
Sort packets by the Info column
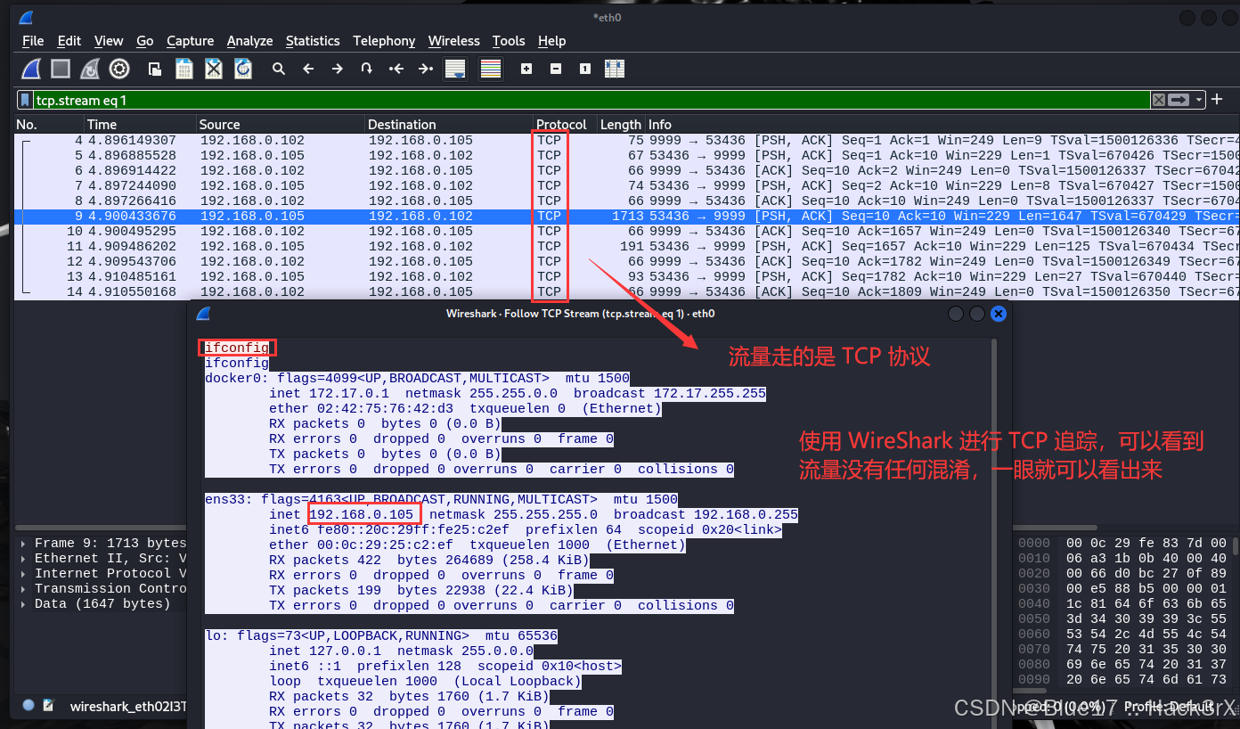coord(942,125)
